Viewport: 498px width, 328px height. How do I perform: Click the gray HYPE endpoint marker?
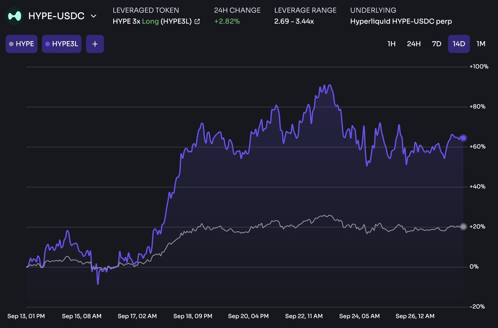pyautogui.click(x=464, y=227)
